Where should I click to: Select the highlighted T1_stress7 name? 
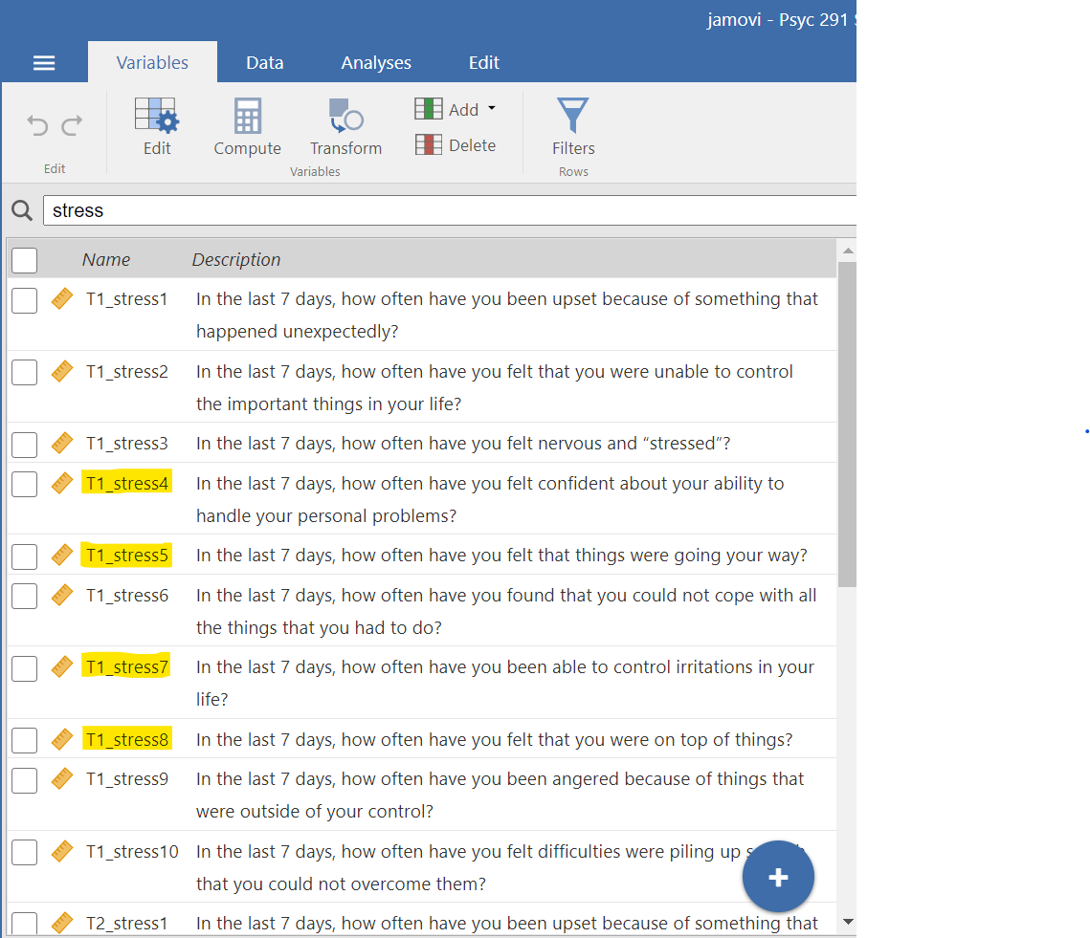(x=127, y=667)
